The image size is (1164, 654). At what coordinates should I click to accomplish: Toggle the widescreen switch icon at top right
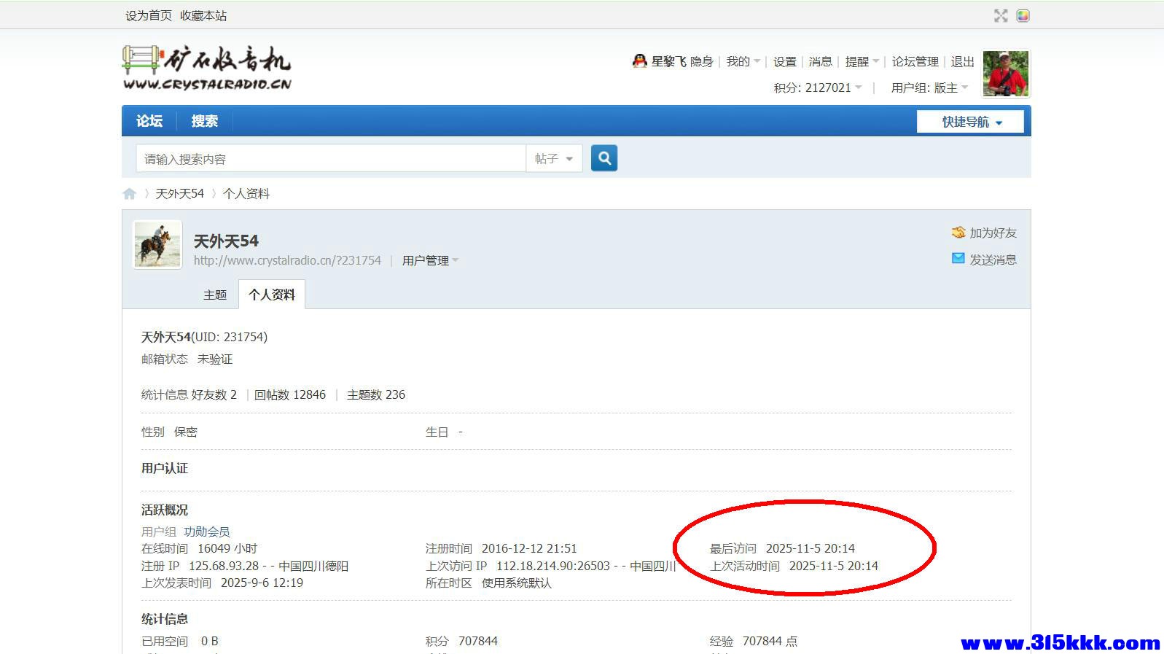point(1001,16)
